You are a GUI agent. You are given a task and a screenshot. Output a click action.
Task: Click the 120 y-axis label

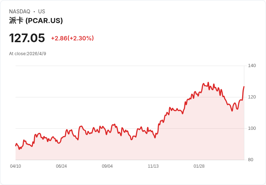252,97
